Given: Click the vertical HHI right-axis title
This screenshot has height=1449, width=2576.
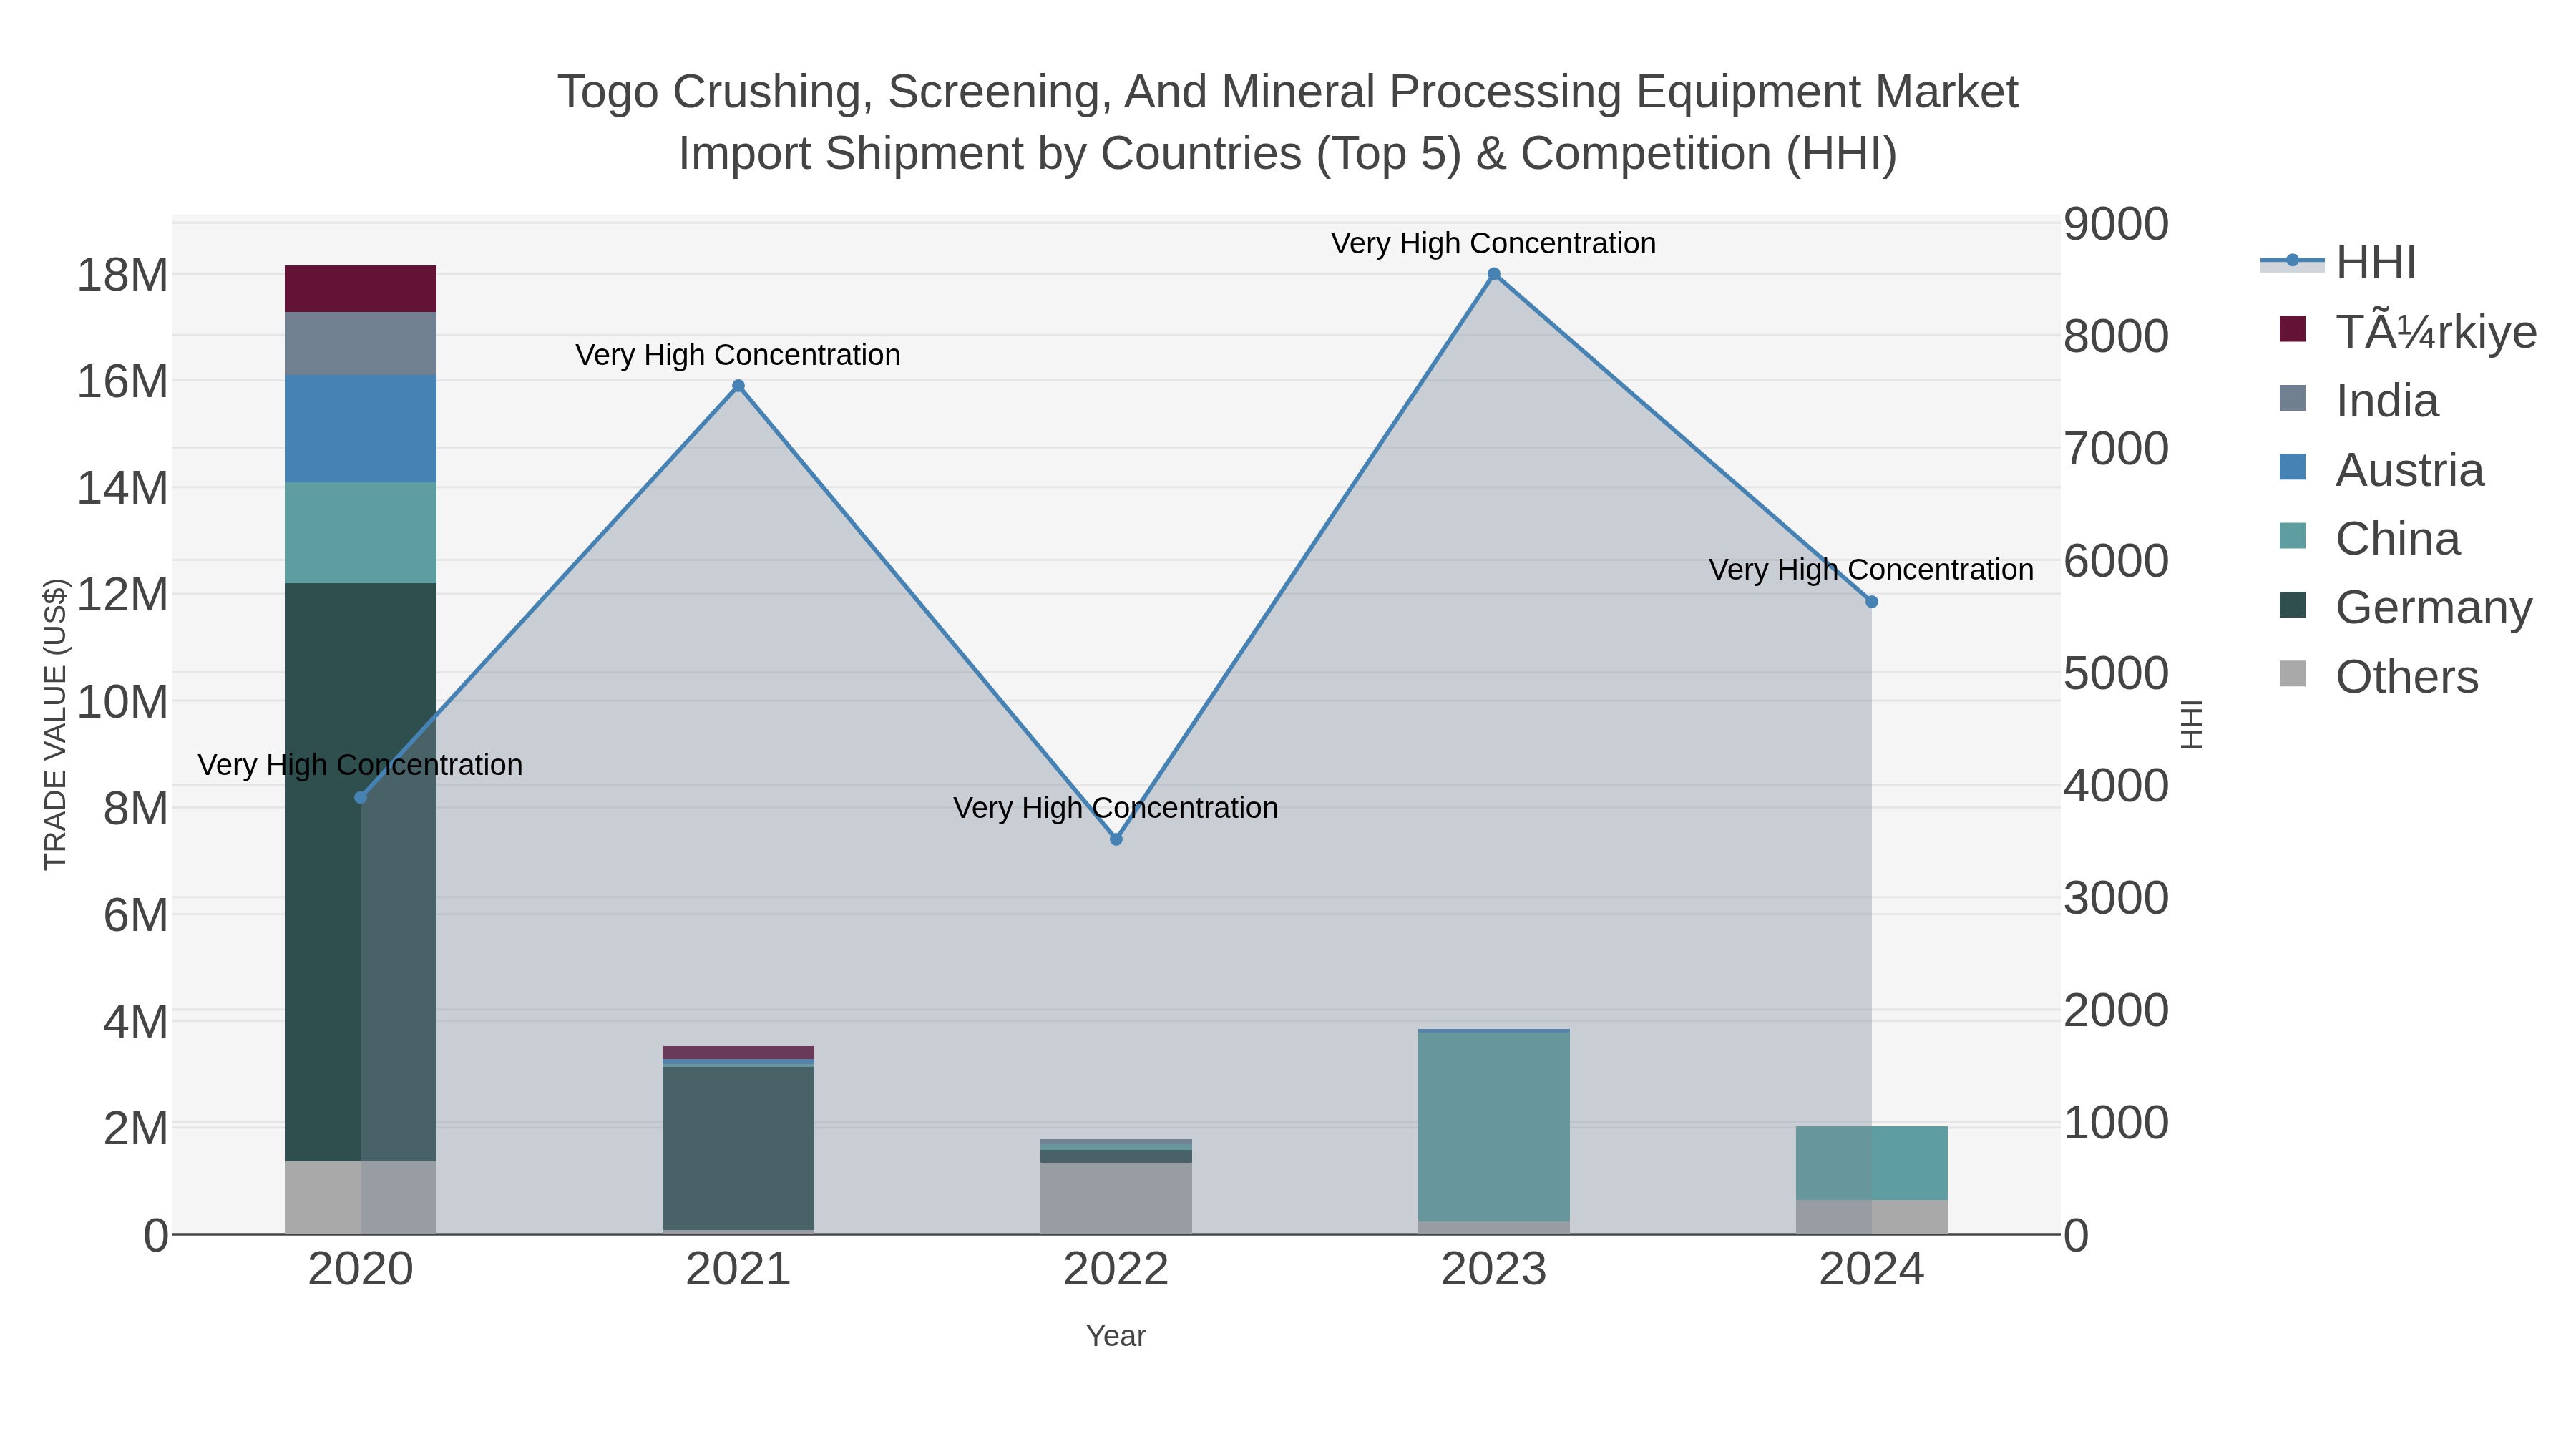Looking at the screenshot, I should click(2191, 724).
